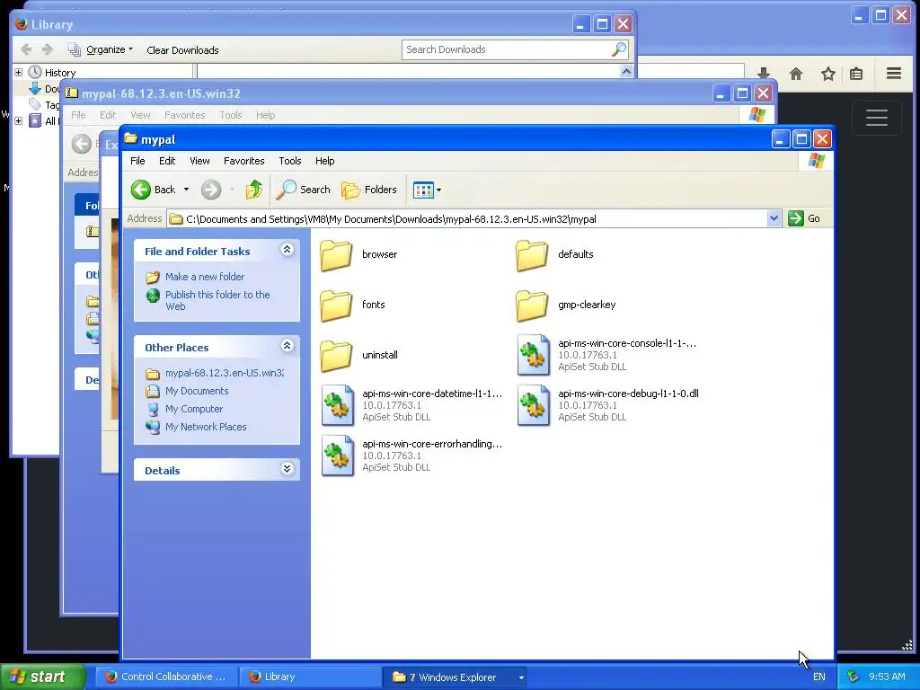Open the Tools menu in mypal window

coord(290,161)
